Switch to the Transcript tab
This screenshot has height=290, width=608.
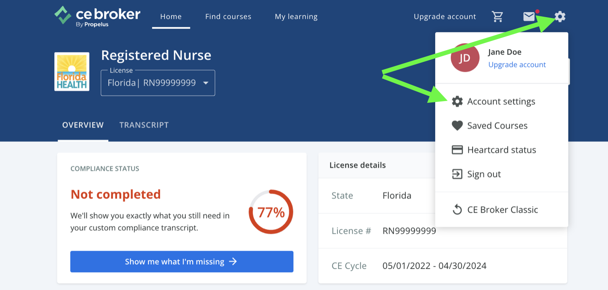tap(144, 125)
